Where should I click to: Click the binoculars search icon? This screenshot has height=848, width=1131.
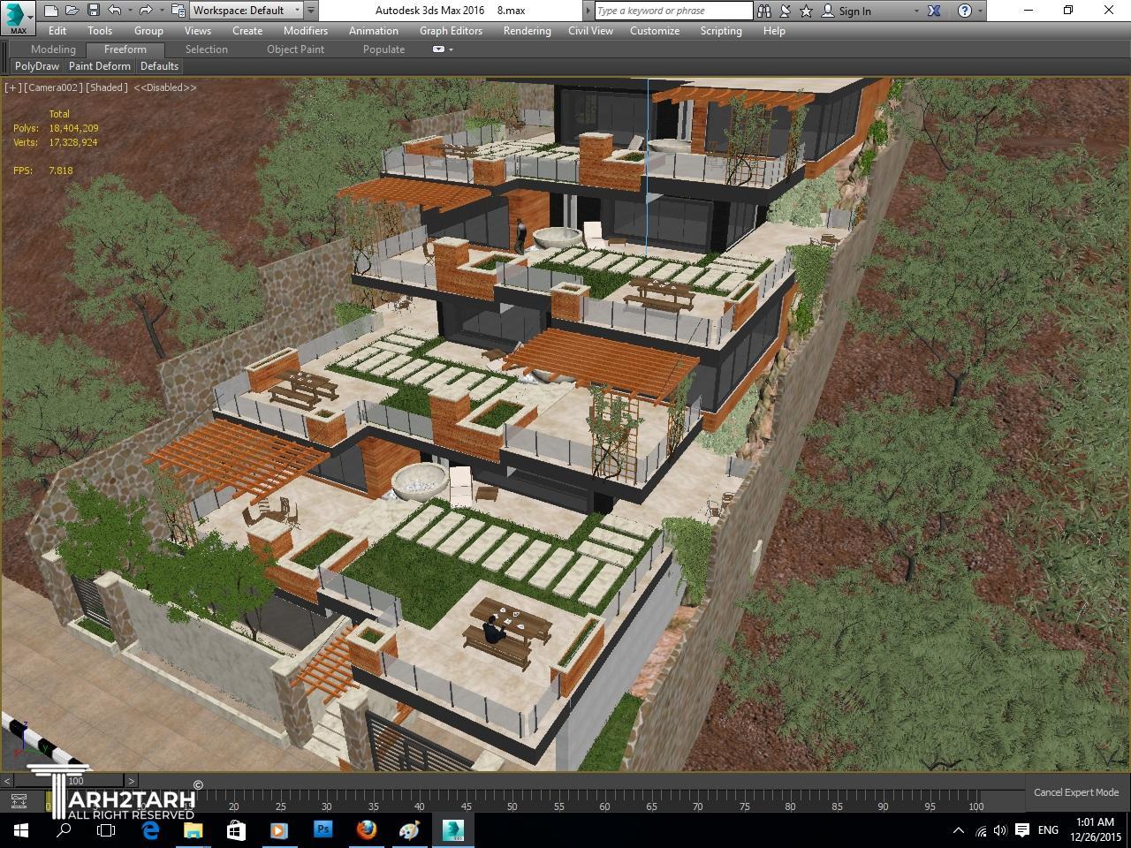pos(765,11)
